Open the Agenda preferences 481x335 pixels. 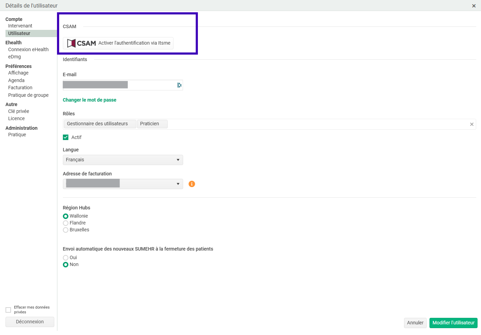coord(16,80)
